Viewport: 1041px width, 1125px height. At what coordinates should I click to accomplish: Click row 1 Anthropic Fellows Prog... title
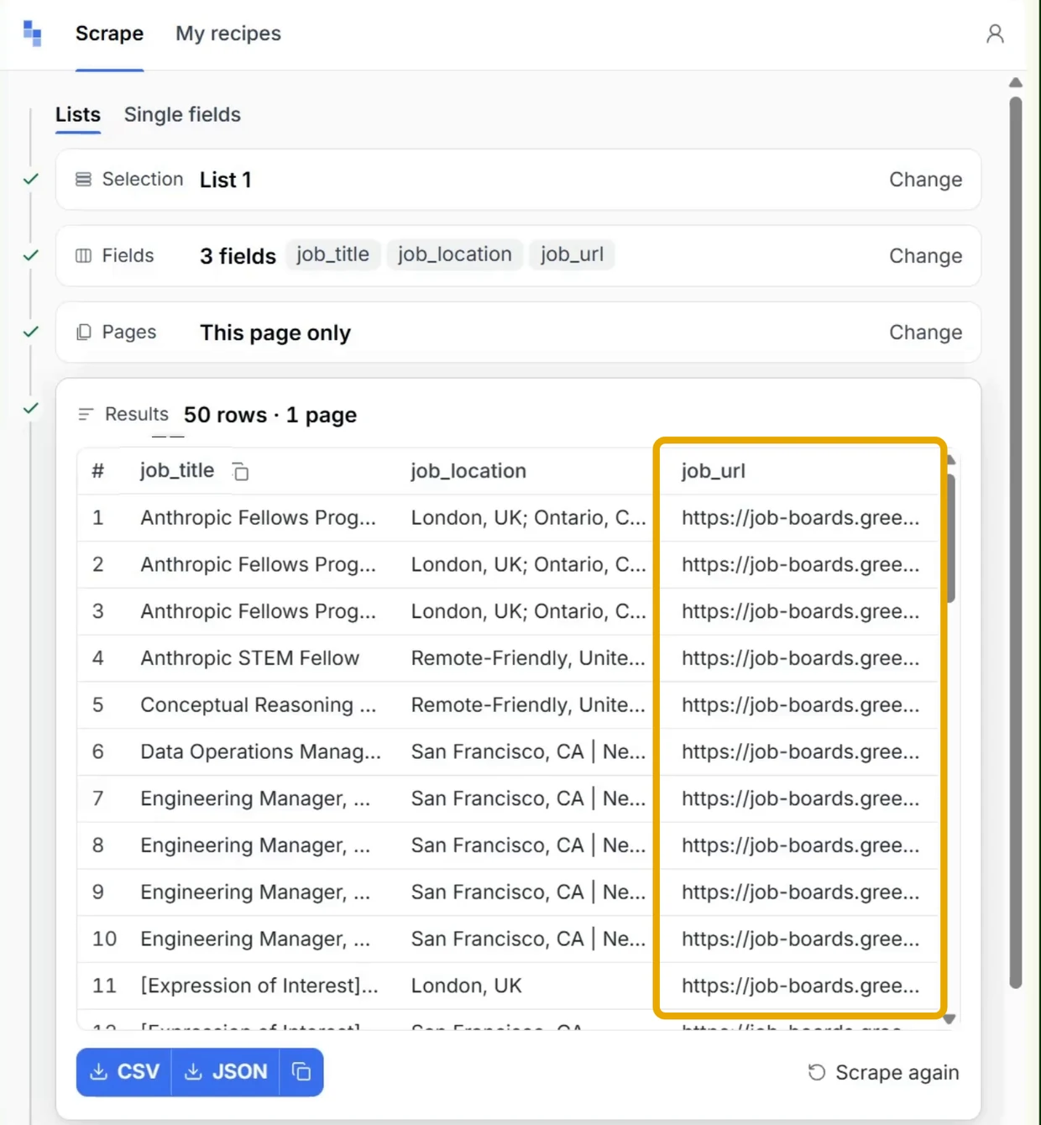258,518
